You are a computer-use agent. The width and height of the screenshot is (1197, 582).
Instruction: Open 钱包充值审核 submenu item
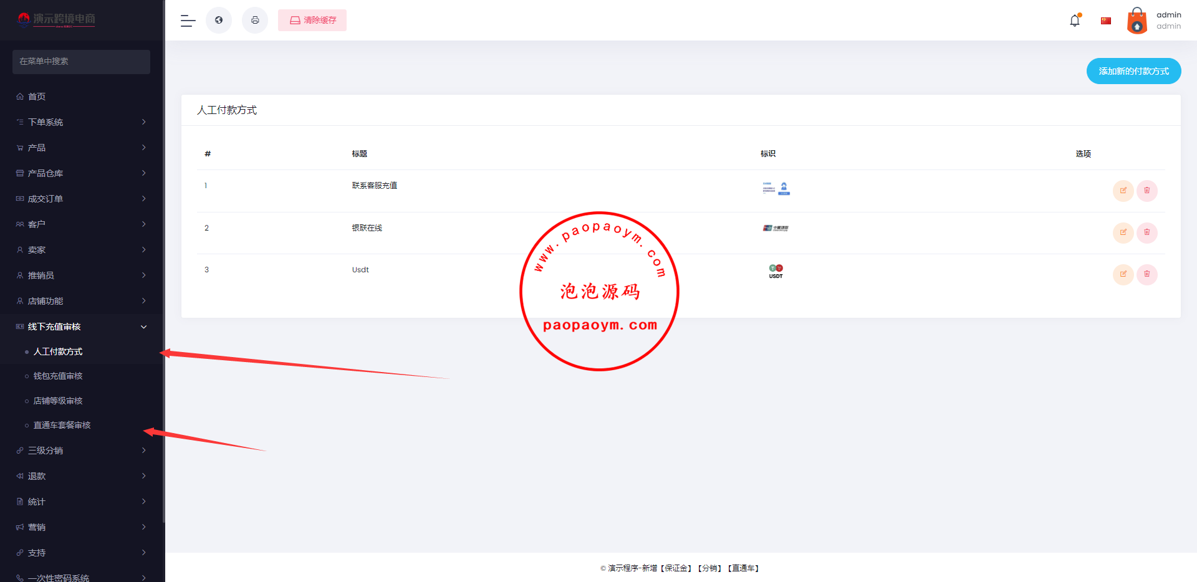pos(58,376)
